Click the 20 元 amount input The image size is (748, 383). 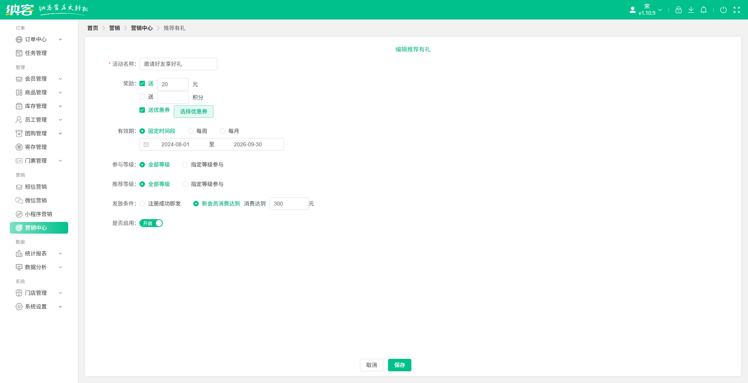[x=173, y=84]
